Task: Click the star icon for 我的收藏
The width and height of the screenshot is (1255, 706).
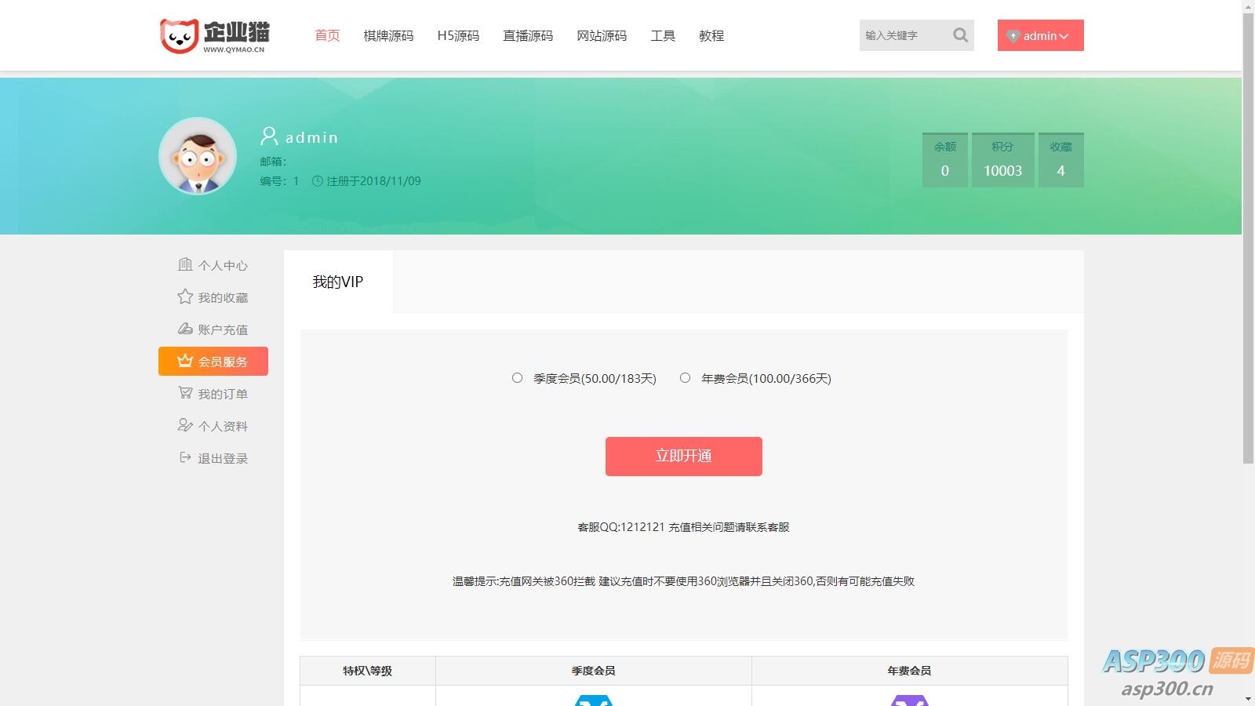Action: tap(185, 297)
